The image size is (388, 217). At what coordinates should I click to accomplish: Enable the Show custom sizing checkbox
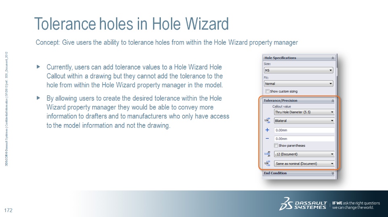(x=267, y=91)
